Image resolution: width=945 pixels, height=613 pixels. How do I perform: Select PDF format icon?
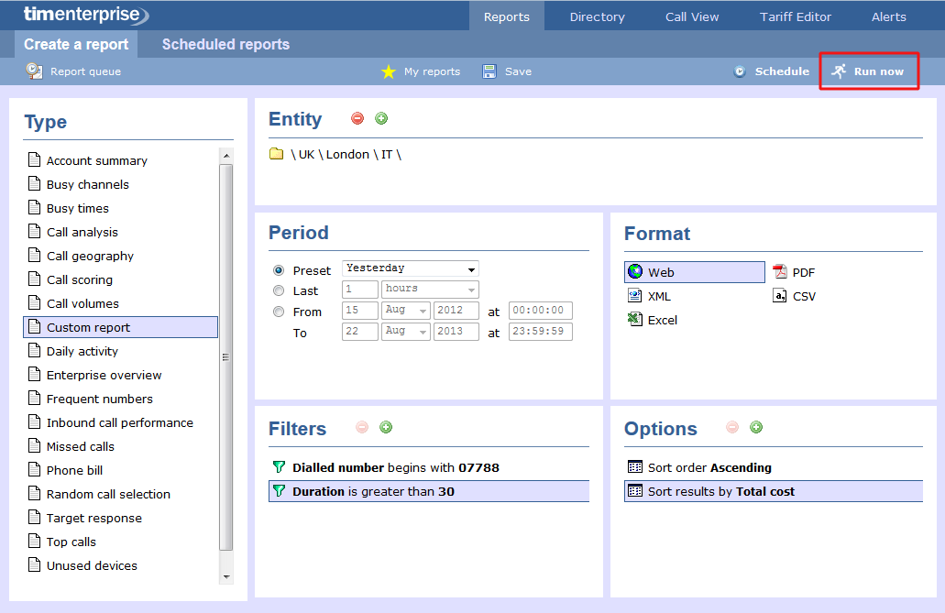[780, 272]
